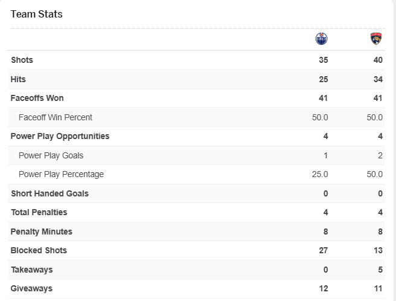
Task: Click the Shots row label
Action: 22,60
